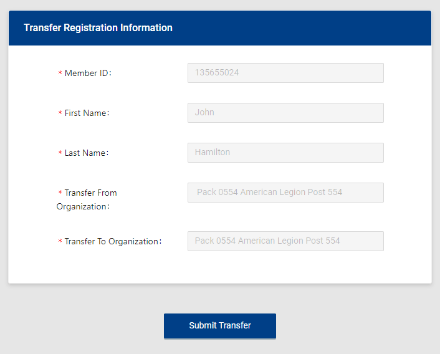The height and width of the screenshot is (354, 440).
Task: Click the Transfer To Organization field
Action: coord(285,241)
